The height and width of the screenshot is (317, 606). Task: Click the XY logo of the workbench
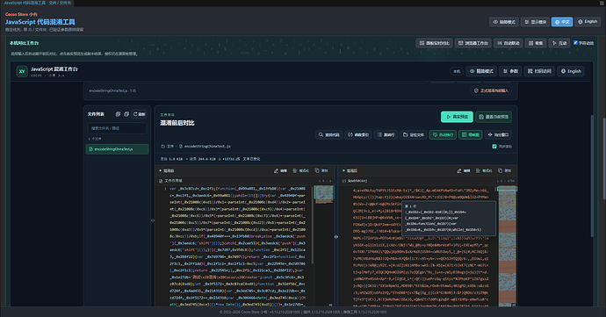(22, 71)
